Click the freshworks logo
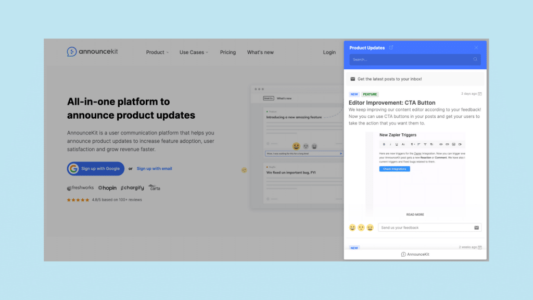Image resolution: width=533 pixels, height=300 pixels. click(x=80, y=187)
